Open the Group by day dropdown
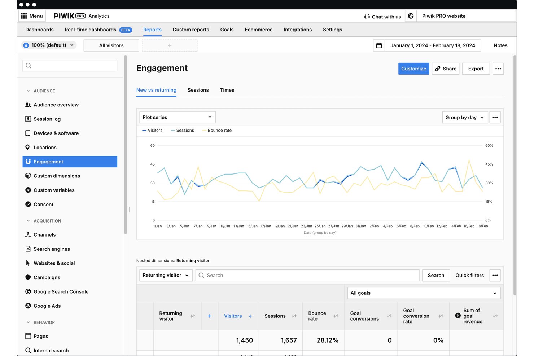This screenshot has height=356, width=534. tap(465, 117)
